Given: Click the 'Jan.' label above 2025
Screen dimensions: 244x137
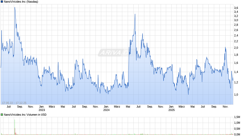Looking at the screenshot, I should coord(172,107).
